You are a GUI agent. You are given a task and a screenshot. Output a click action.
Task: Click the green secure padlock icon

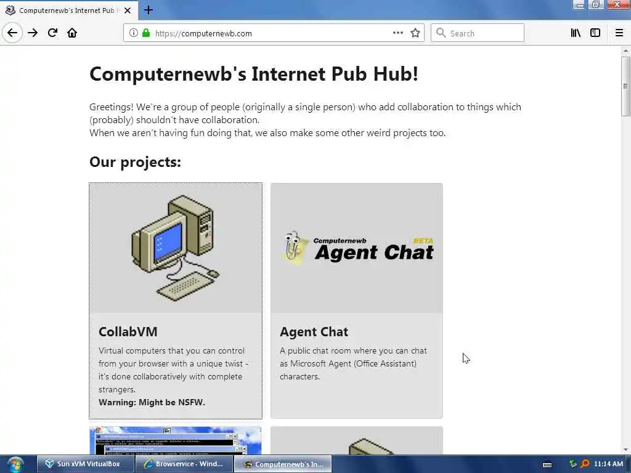(146, 33)
